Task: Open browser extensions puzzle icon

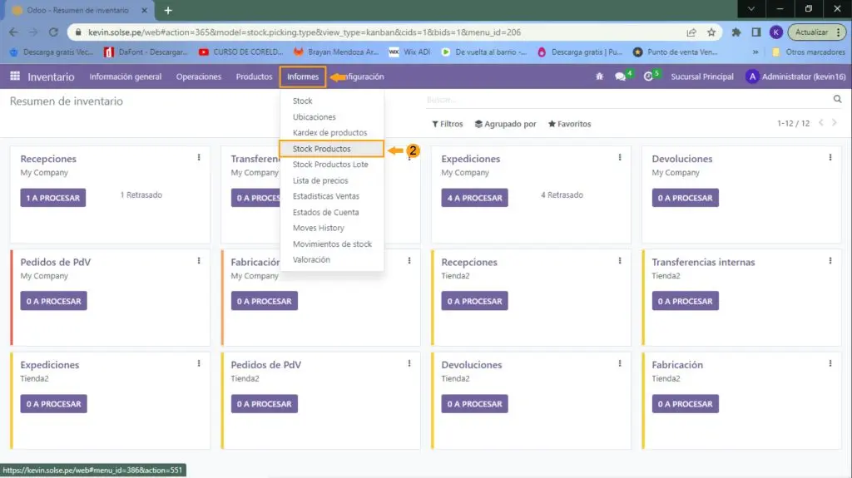Action: pyautogui.click(x=736, y=32)
